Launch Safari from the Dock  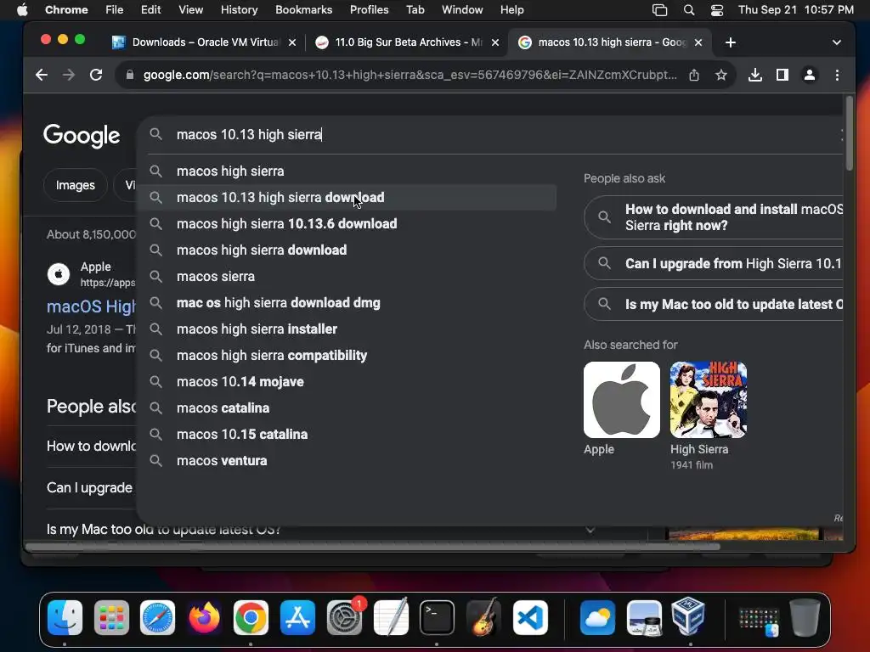[157, 617]
